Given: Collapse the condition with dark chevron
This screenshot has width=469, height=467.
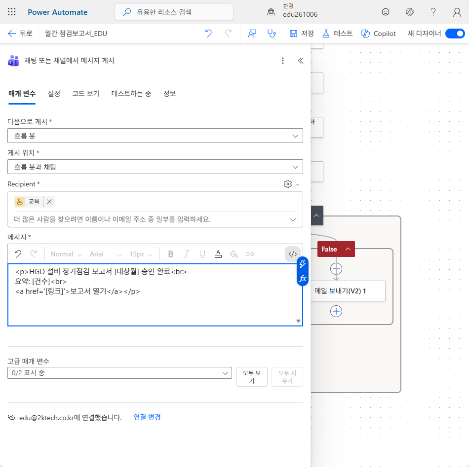Looking at the screenshot, I should pyautogui.click(x=316, y=216).
